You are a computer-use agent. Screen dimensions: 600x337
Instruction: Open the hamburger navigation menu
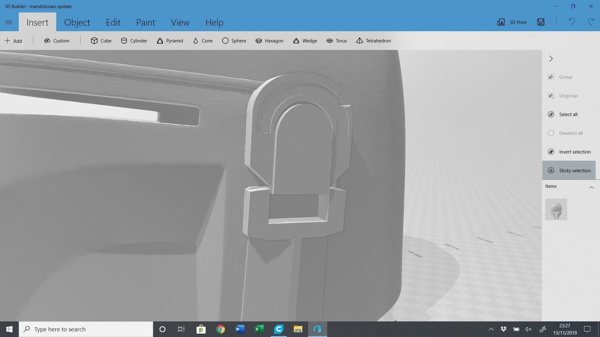coord(9,22)
